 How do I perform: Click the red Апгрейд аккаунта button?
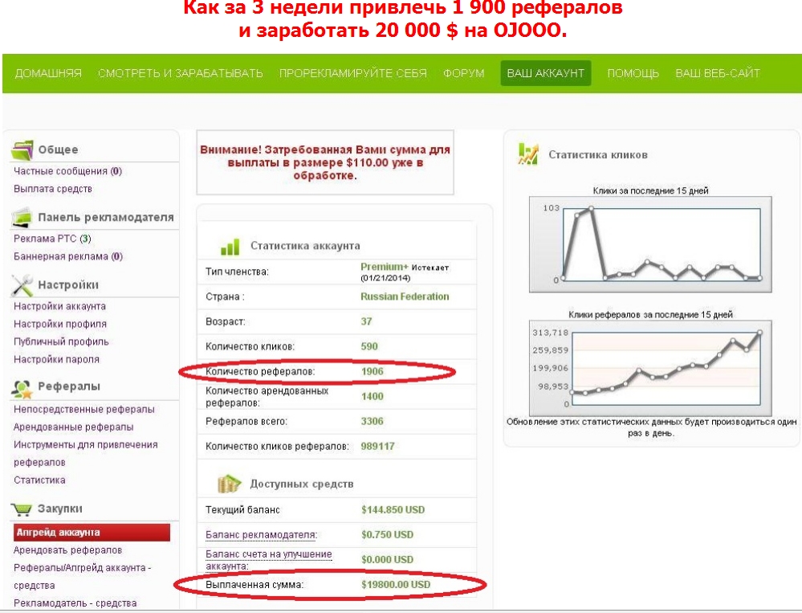click(92, 532)
